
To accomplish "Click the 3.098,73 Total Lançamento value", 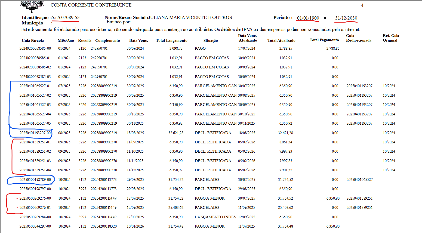I will [x=176, y=48].
